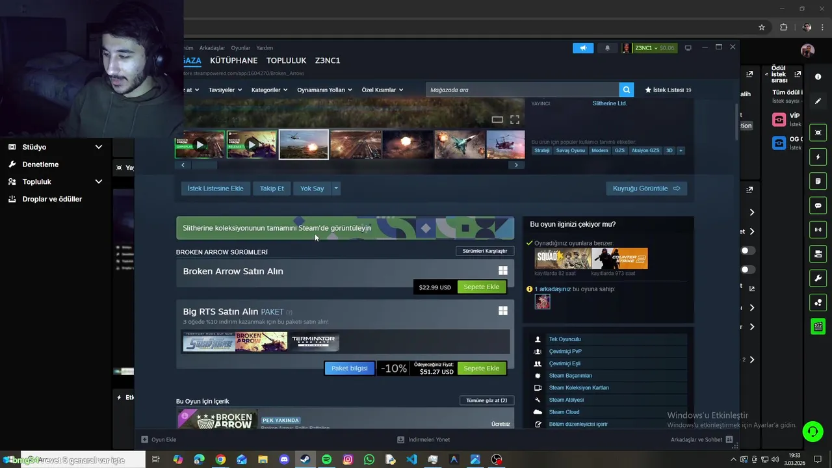Image resolution: width=832 pixels, height=468 pixels.
Task: Toggle the upper switch in Twitch panel
Action: click(x=748, y=250)
